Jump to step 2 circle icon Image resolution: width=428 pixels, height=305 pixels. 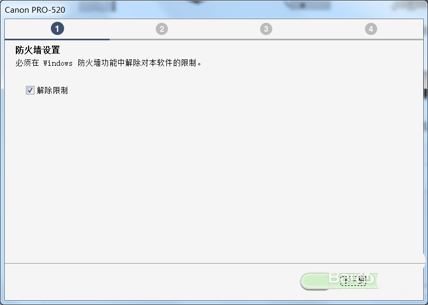tap(162, 29)
